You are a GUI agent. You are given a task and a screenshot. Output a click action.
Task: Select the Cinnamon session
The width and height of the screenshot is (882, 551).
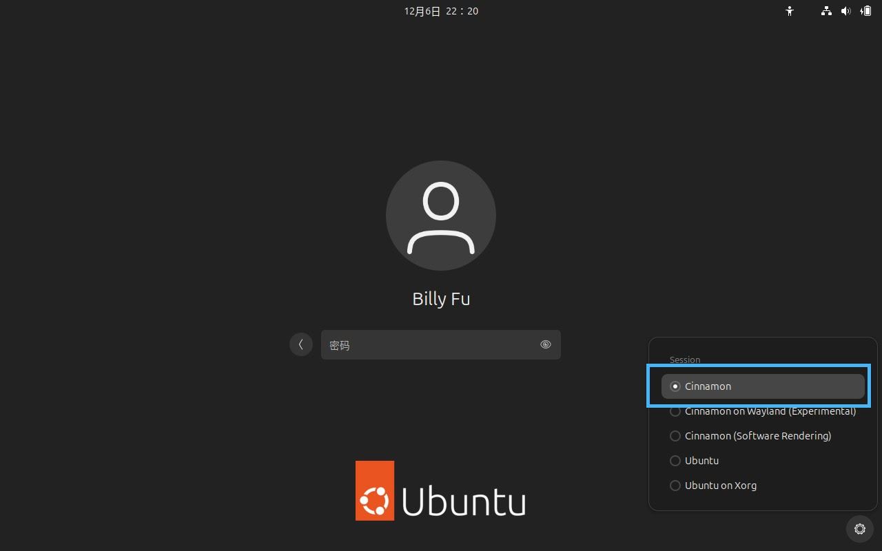pyautogui.click(x=761, y=386)
